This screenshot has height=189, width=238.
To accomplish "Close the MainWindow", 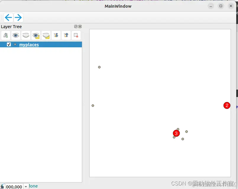I will click(x=231, y=6).
